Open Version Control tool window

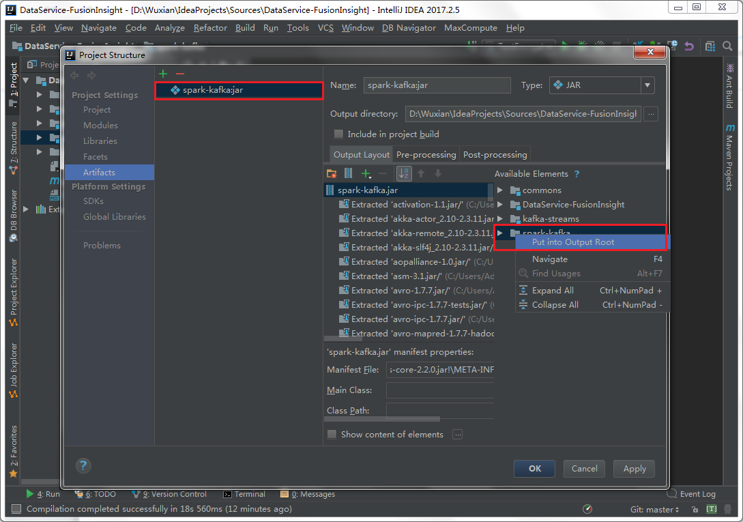pos(169,494)
